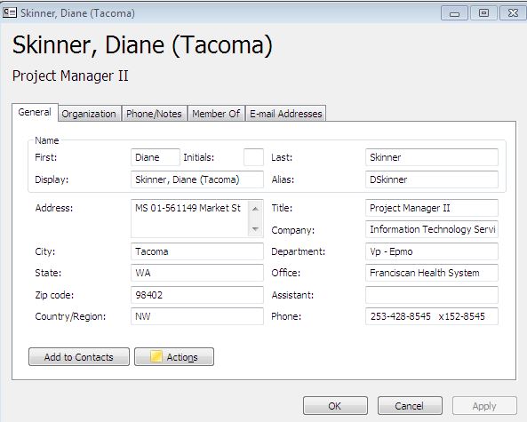Click the Assistant label
Screen dimensions: 527x422
pos(292,295)
